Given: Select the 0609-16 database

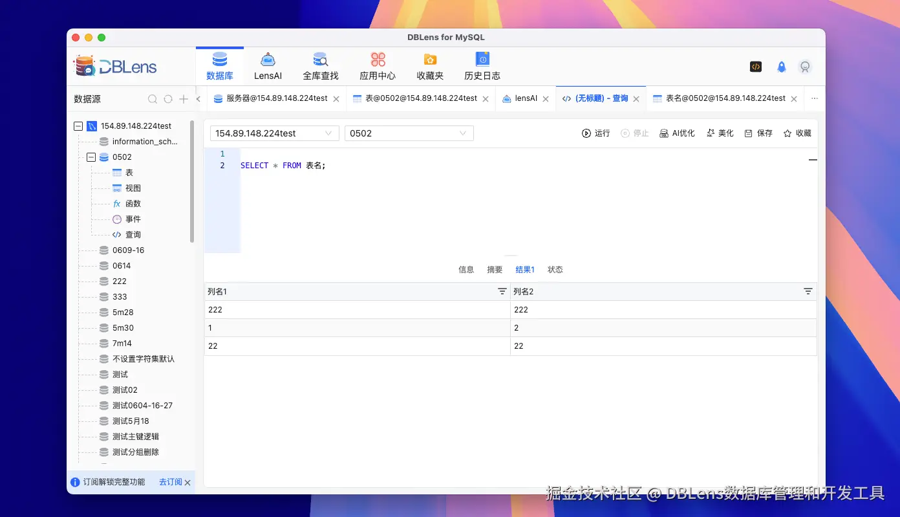Looking at the screenshot, I should tap(122, 250).
